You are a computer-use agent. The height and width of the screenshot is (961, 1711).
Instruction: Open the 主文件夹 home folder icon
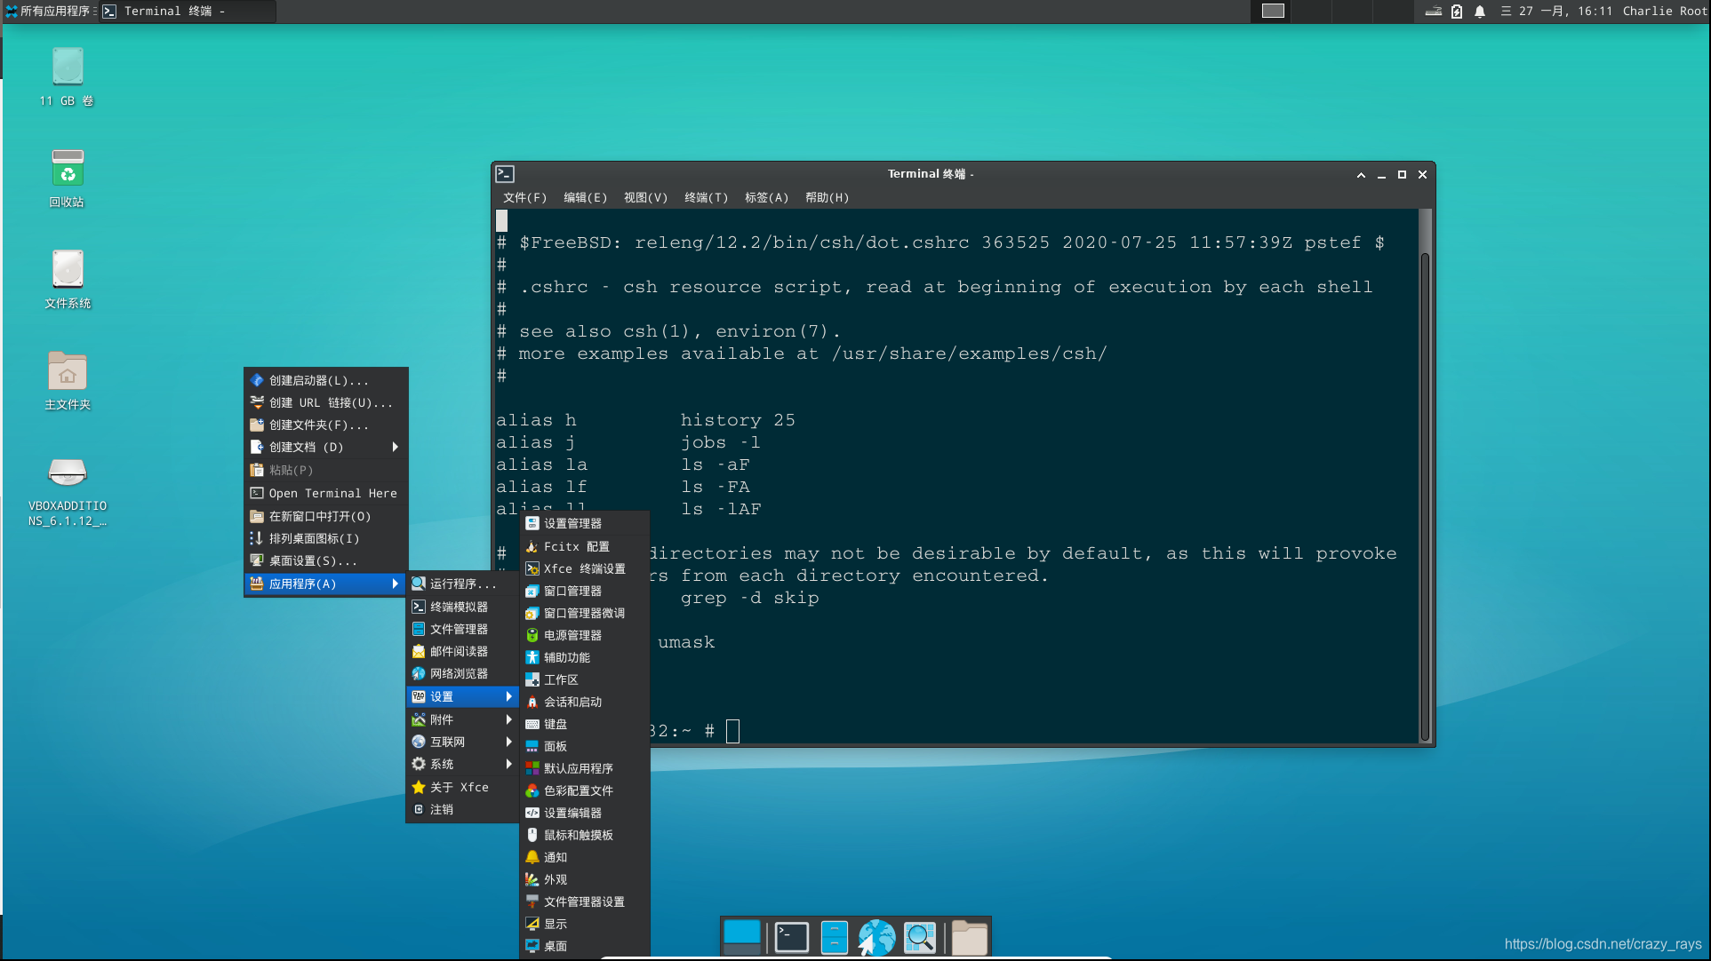[x=68, y=381]
